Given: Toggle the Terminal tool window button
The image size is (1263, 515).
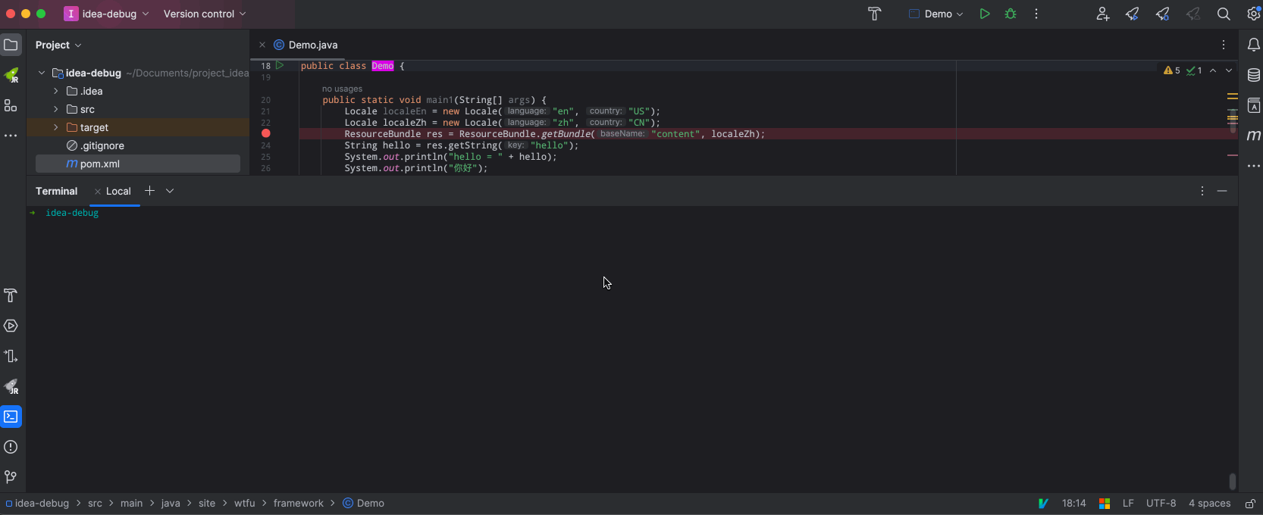Looking at the screenshot, I should [11, 417].
